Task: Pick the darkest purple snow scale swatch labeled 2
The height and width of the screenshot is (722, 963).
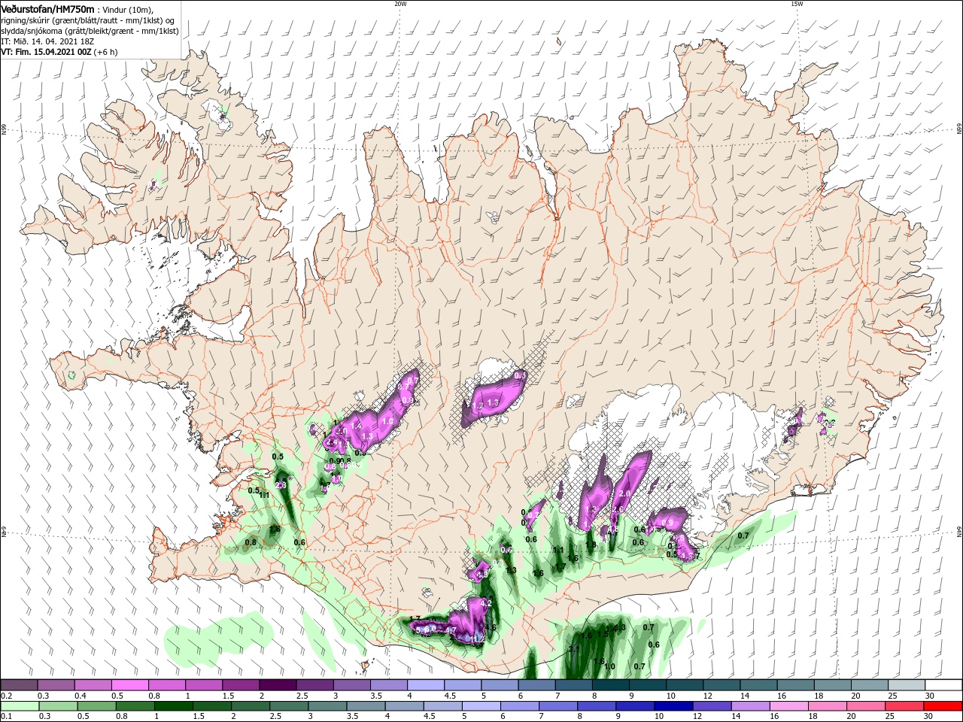Action: (278, 685)
